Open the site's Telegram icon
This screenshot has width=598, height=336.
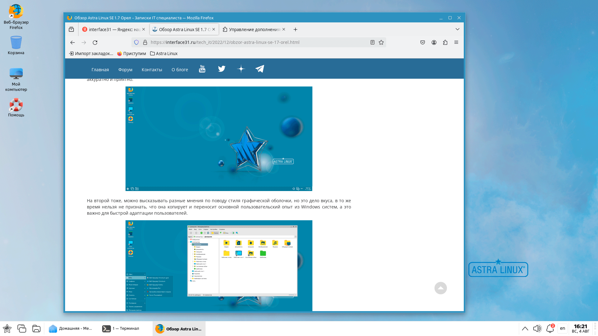[260, 69]
